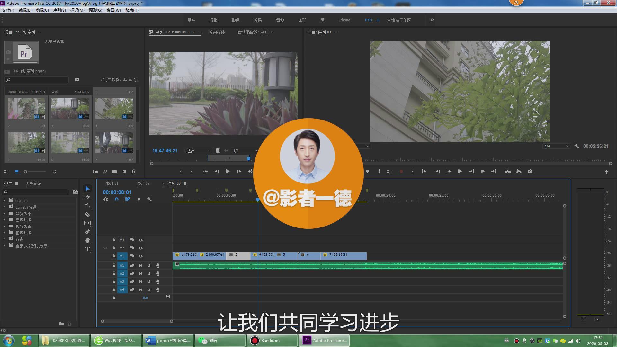Enable voice-over record on A3
617x347 pixels.
pos(158,281)
